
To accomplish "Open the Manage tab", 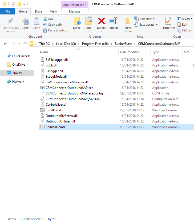I will 75,11.
